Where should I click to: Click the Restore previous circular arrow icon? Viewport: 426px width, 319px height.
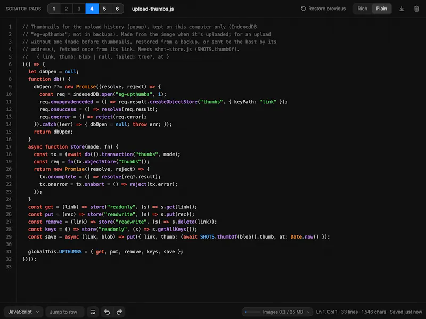(x=304, y=9)
